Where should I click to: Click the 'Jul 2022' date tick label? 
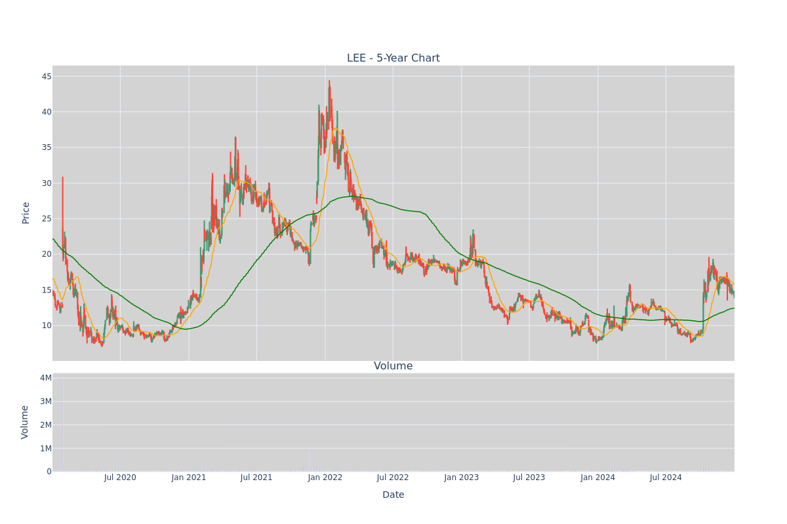tap(393, 477)
